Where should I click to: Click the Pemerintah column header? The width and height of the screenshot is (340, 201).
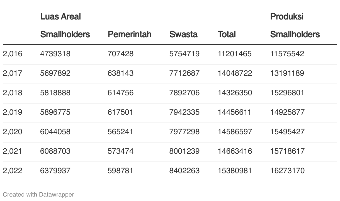coord(130,34)
